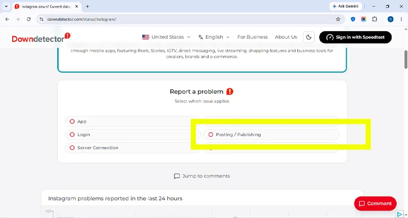Bookmark this page with star icon
This screenshot has width=408, height=218.
tap(338, 19)
